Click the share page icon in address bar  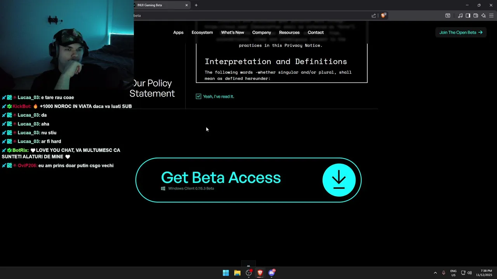pyautogui.click(x=374, y=15)
